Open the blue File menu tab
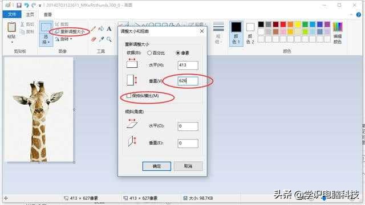The image size is (365, 205). pyautogui.click(x=12, y=14)
